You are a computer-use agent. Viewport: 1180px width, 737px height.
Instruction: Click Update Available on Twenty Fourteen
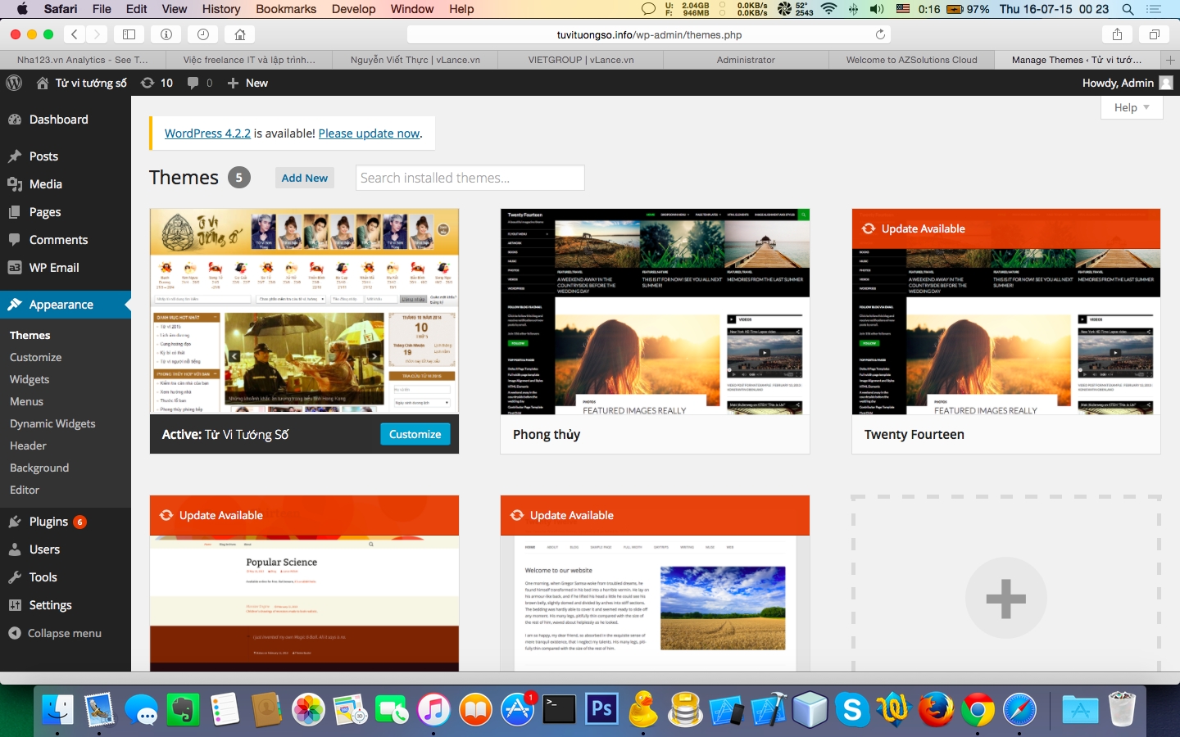1006,228
